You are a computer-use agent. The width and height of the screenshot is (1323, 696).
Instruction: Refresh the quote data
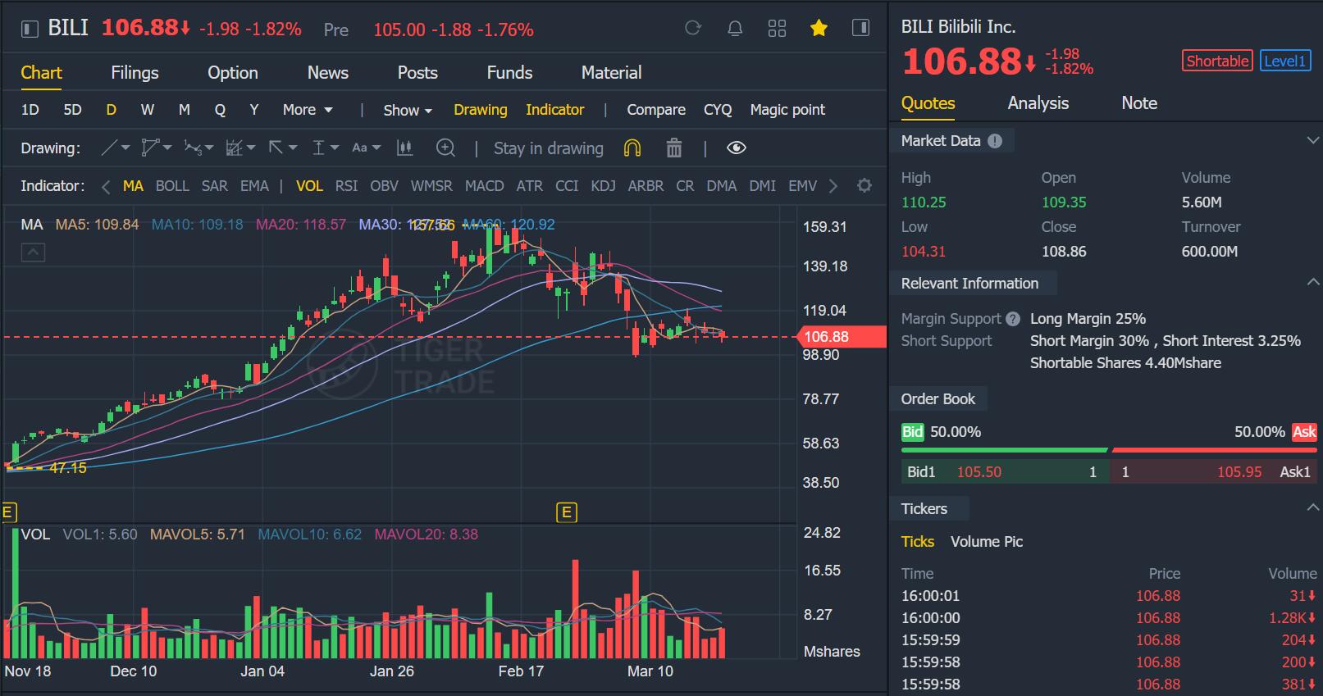click(693, 29)
